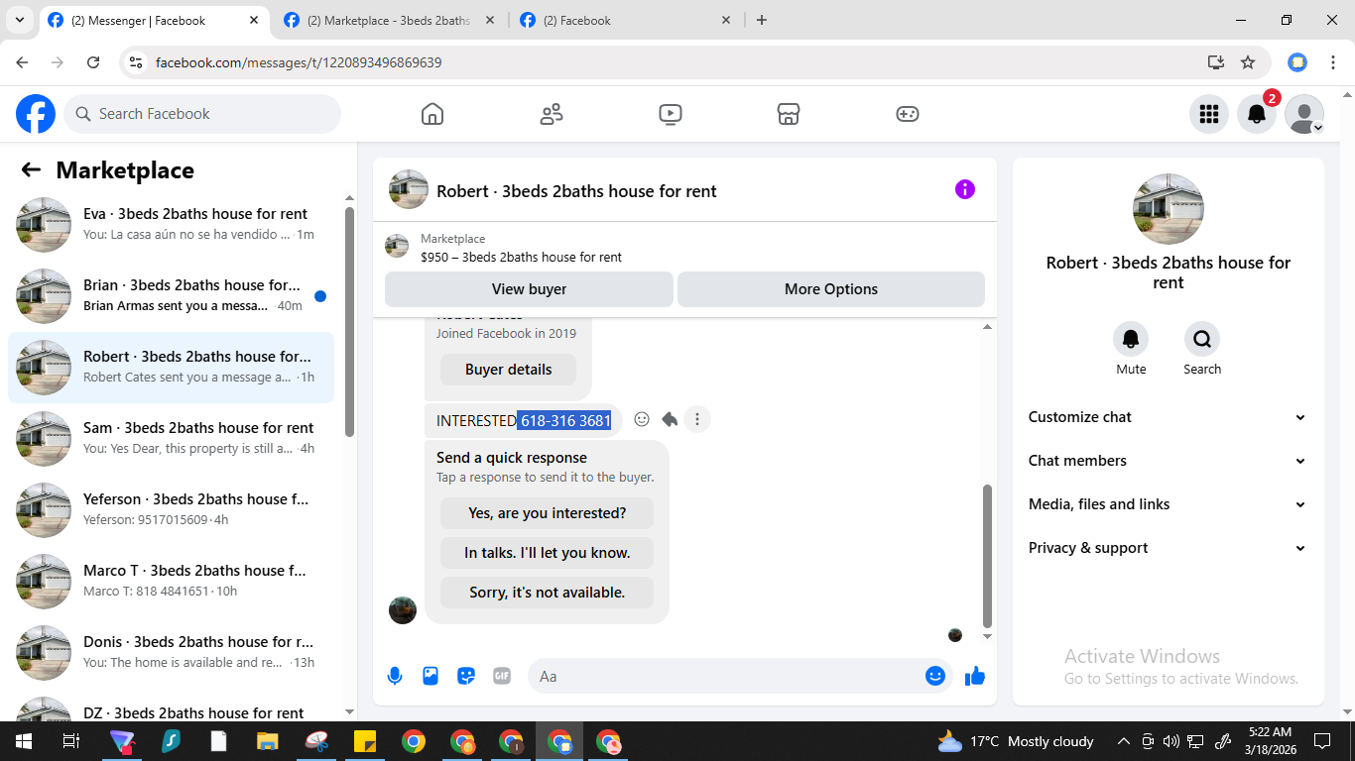Send a thumbs-up like

click(975, 676)
